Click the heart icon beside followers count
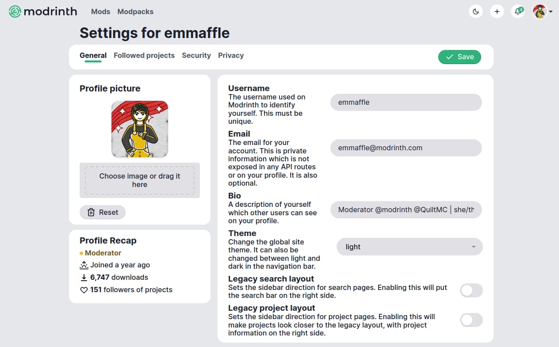The image size is (559, 347). coord(83,290)
